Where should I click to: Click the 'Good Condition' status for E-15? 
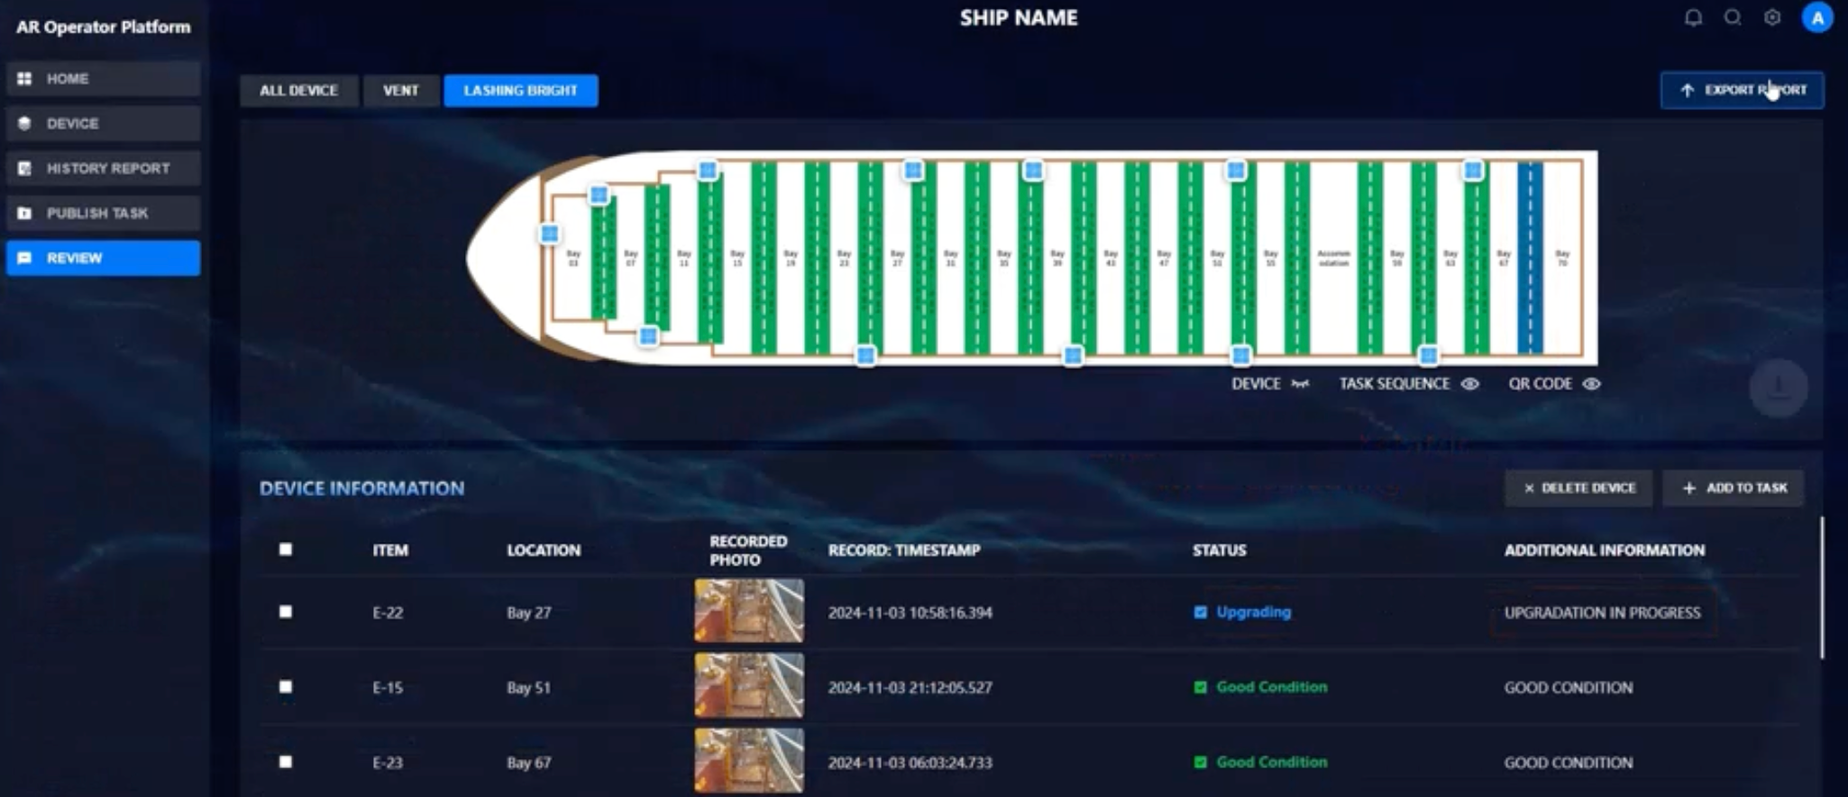(1272, 686)
